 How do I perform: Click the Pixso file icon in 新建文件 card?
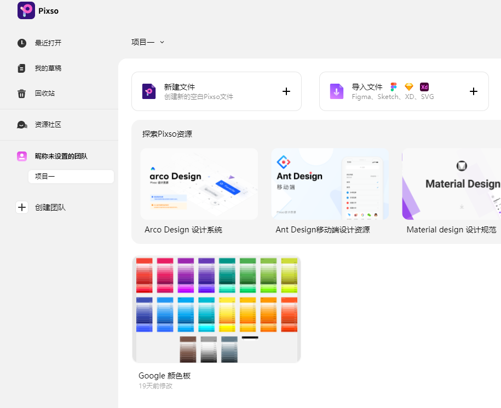[x=149, y=91]
